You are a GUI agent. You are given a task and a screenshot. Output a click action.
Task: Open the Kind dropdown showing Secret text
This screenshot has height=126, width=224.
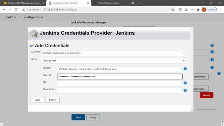click(113, 61)
